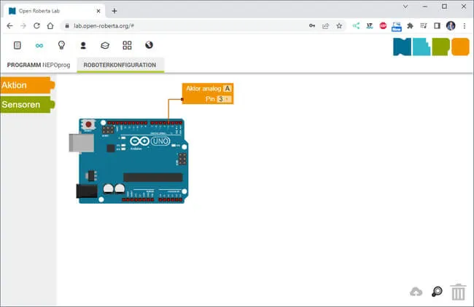
Task: Expand the Aktion block category
Action: [x=26, y=85]
